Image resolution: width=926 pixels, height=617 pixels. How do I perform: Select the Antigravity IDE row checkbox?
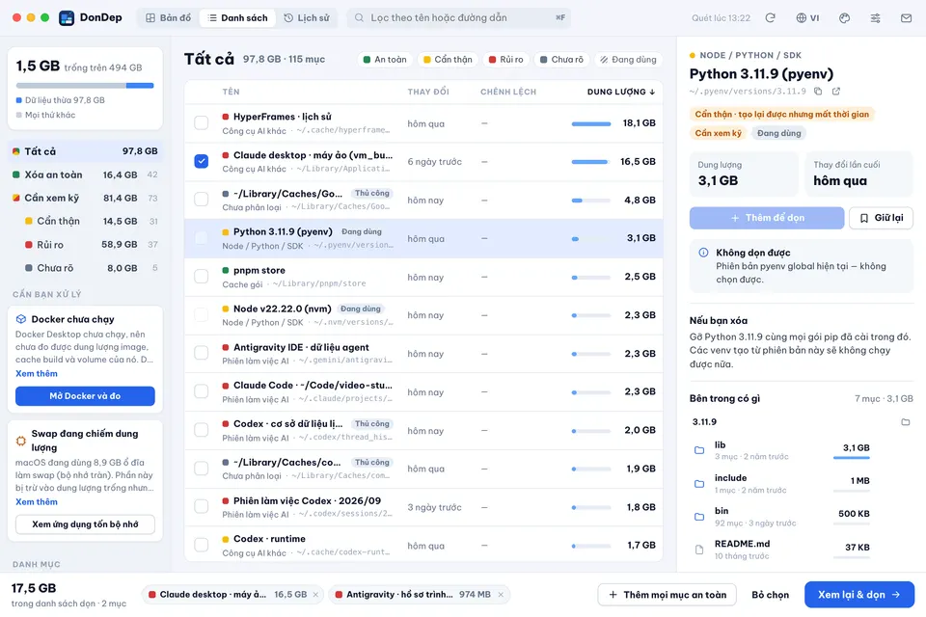(x=202, y=353)
